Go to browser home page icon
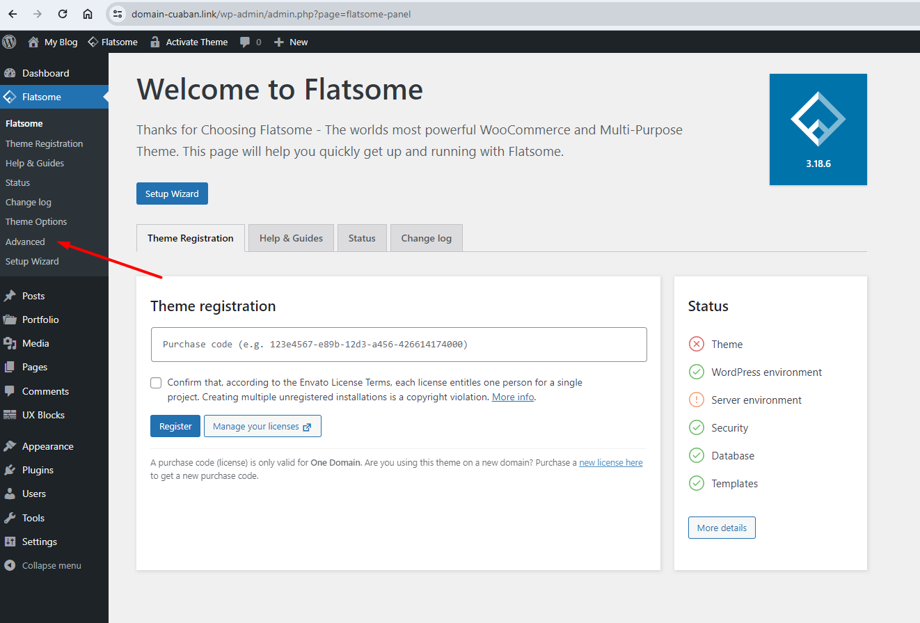 point(88,14)
